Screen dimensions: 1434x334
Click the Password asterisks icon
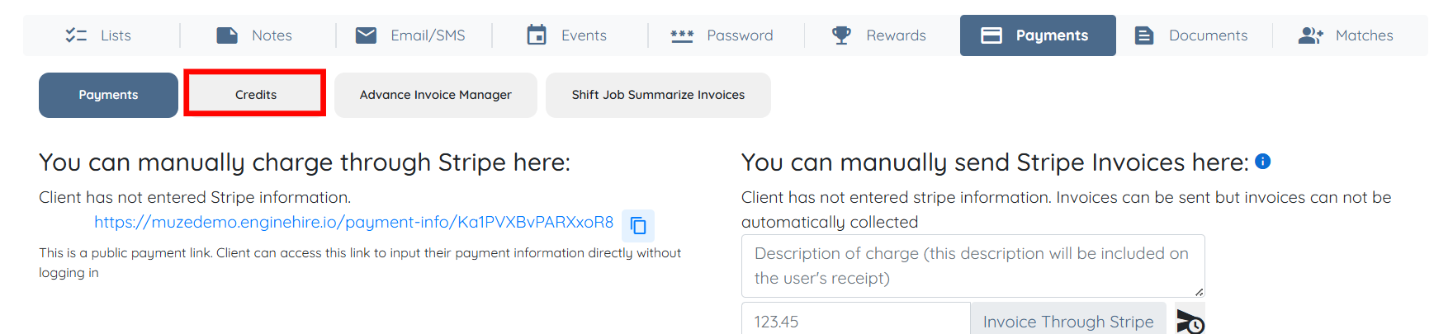[x=682, y=35]
